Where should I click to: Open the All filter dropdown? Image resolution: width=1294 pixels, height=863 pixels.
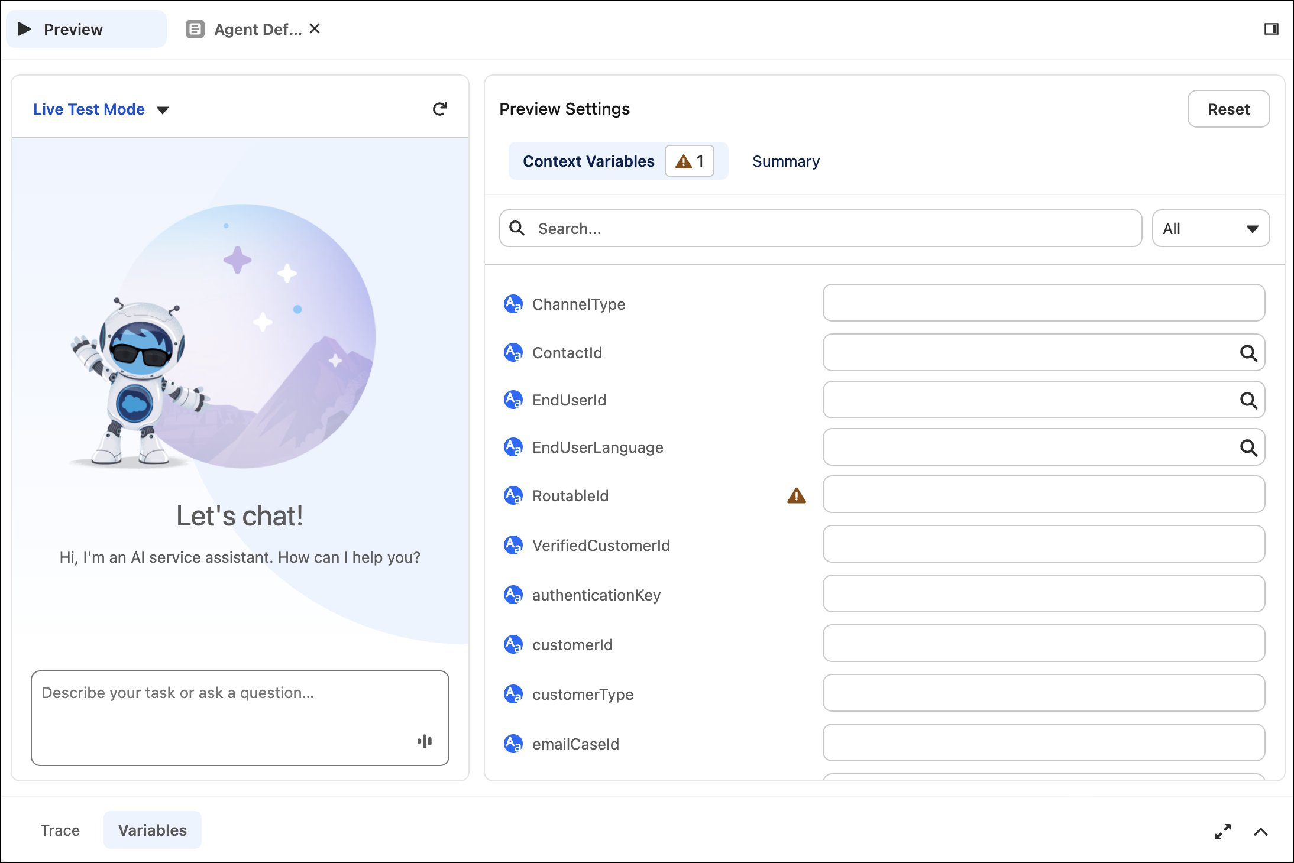point(1211,229)
